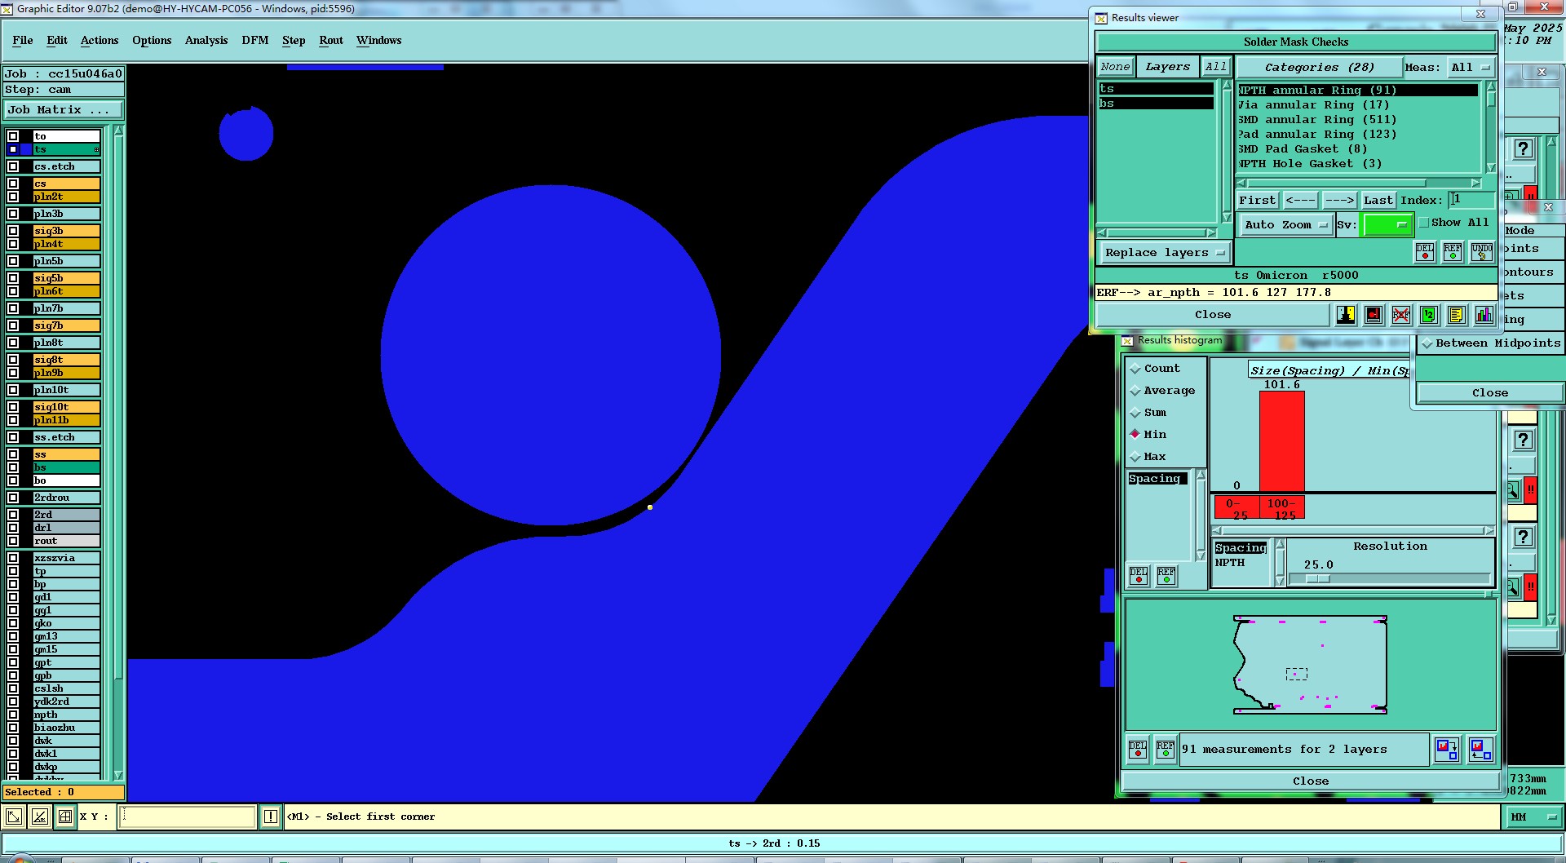
Task: Open the DFM menu
Action: tap(255, 41)
